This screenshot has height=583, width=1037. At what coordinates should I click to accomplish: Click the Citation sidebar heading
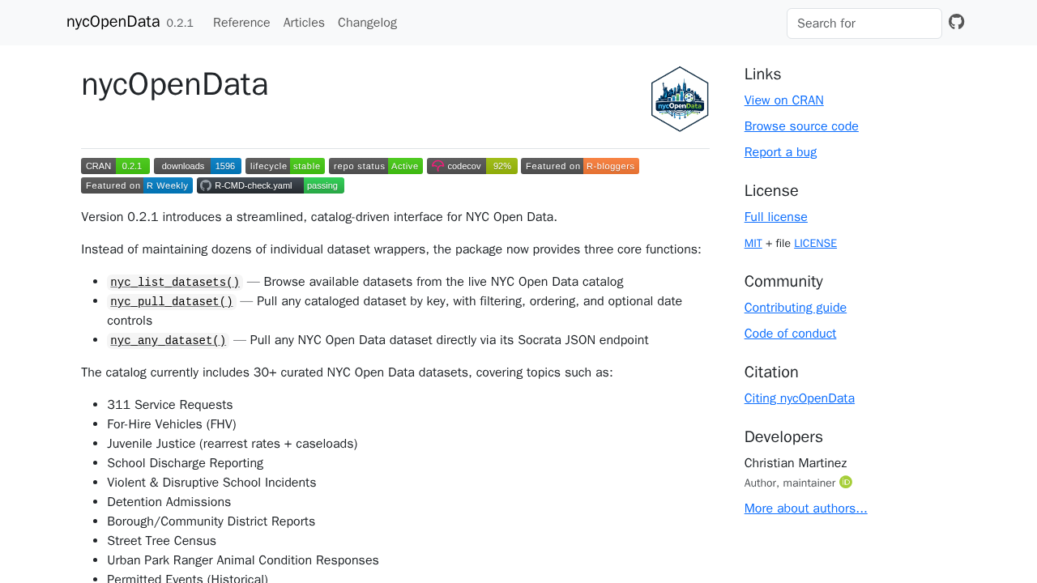771,372
